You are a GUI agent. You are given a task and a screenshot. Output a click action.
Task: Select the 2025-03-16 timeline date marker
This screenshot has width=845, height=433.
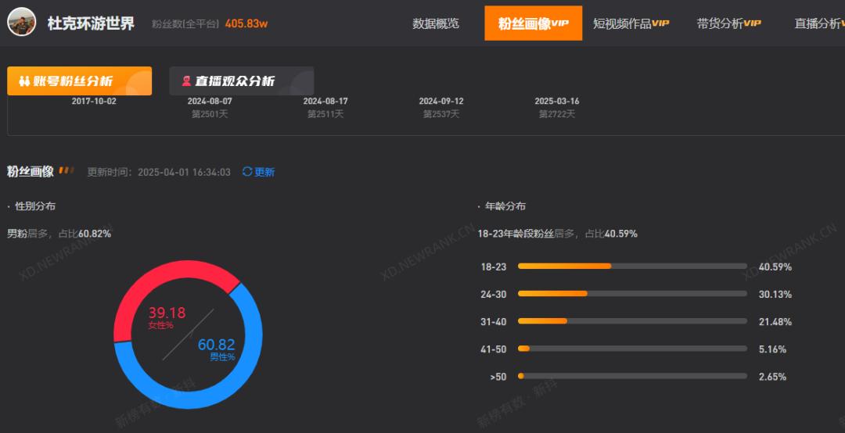[556, 102]
